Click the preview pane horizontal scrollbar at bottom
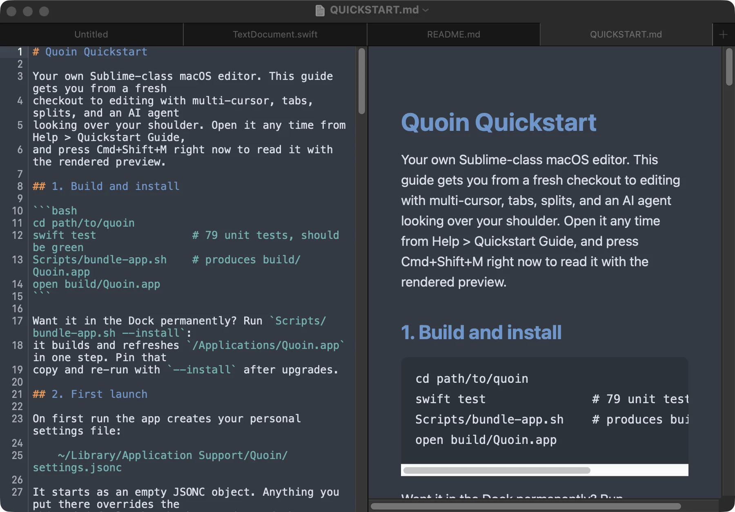The height and width of the screenshot is (512, 735). (526, 506)
